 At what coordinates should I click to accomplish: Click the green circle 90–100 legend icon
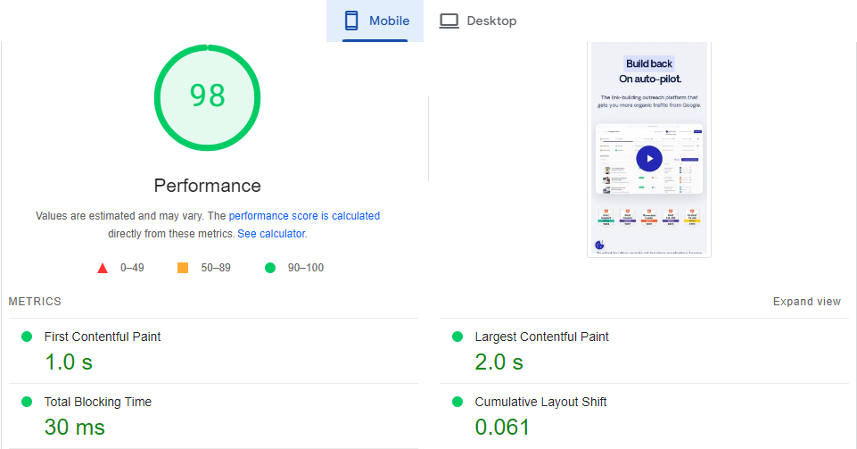tap(270, 268)
